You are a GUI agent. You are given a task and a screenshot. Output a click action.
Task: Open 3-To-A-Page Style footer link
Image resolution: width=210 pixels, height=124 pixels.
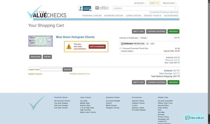point(87,108)
